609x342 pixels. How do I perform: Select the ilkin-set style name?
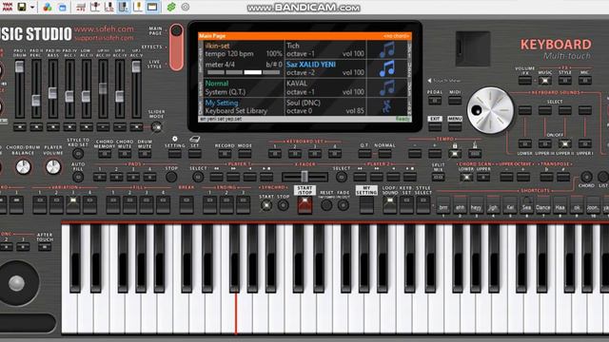tap(217, 46)
